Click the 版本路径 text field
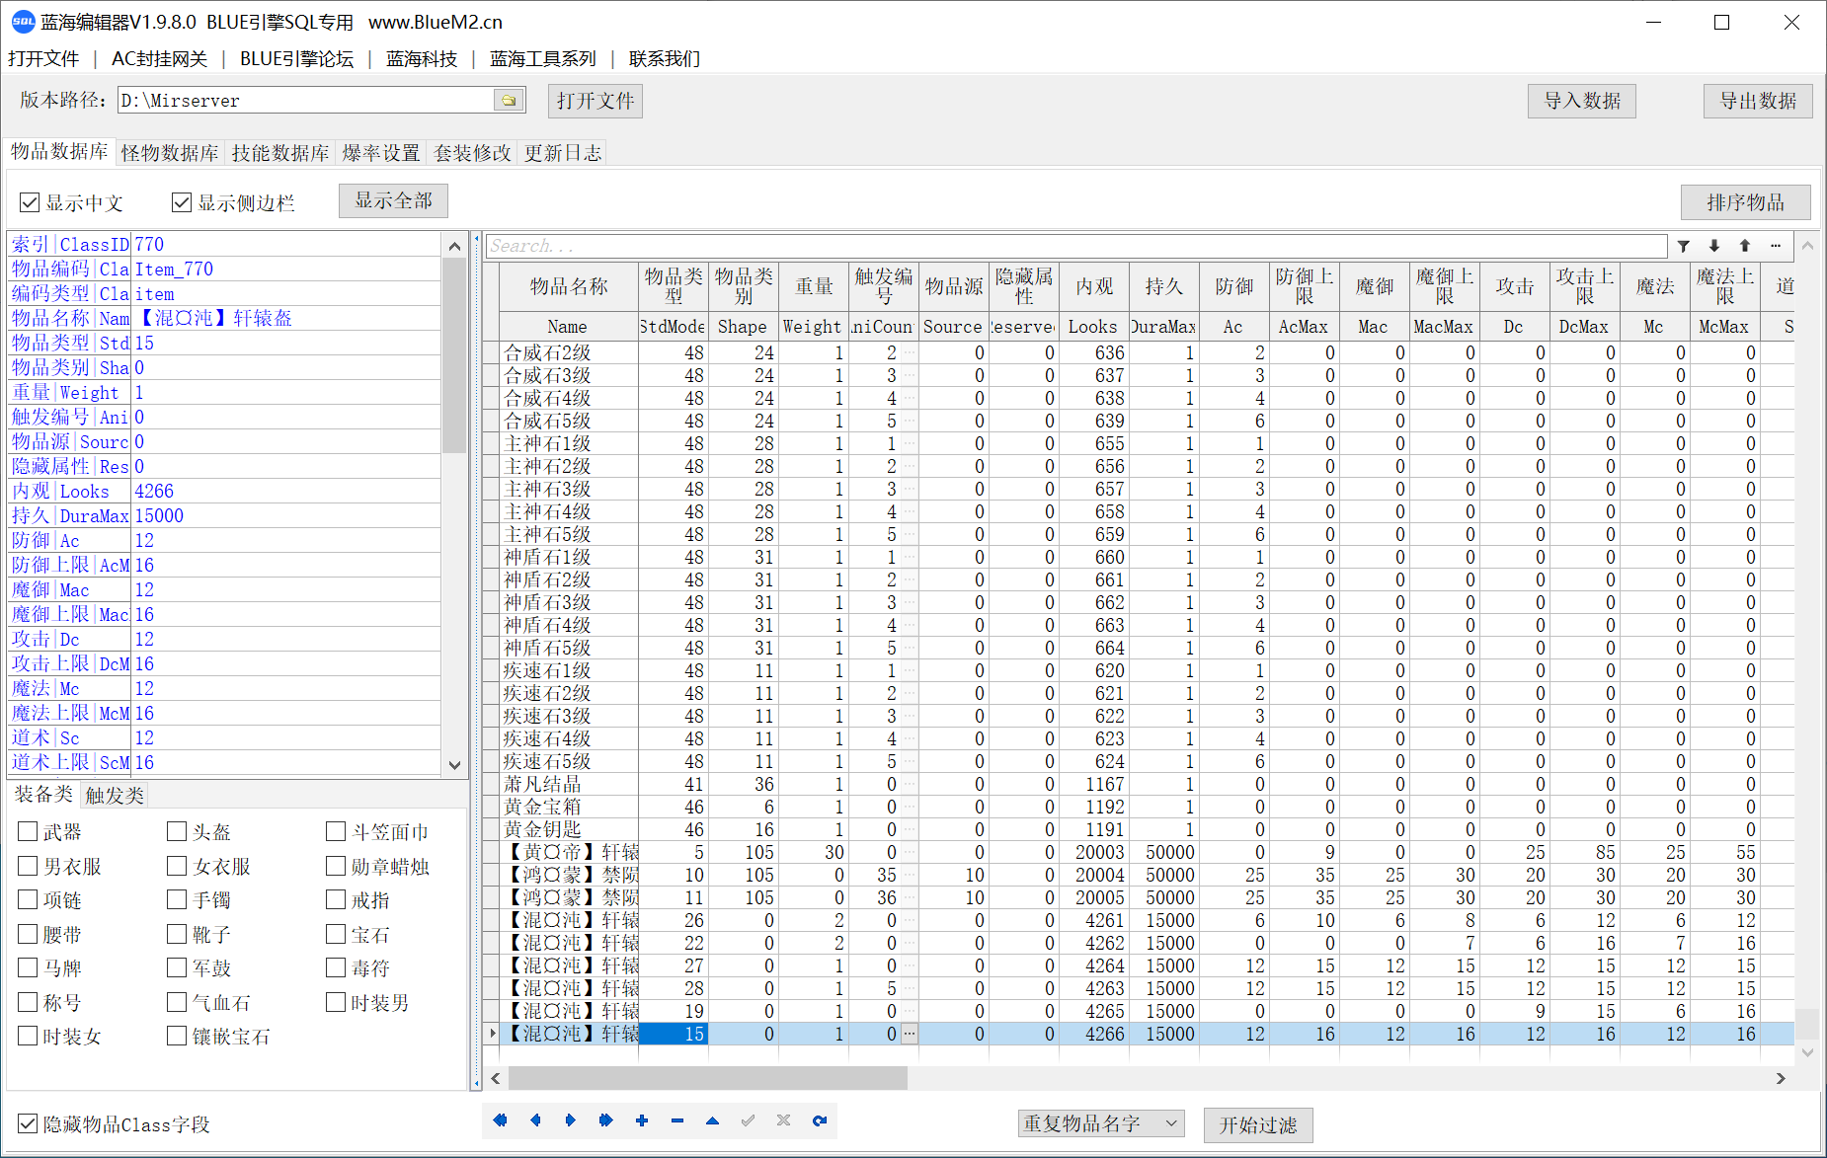Viewport: 1827px width, 1158px height. click(x=306, y=100)
